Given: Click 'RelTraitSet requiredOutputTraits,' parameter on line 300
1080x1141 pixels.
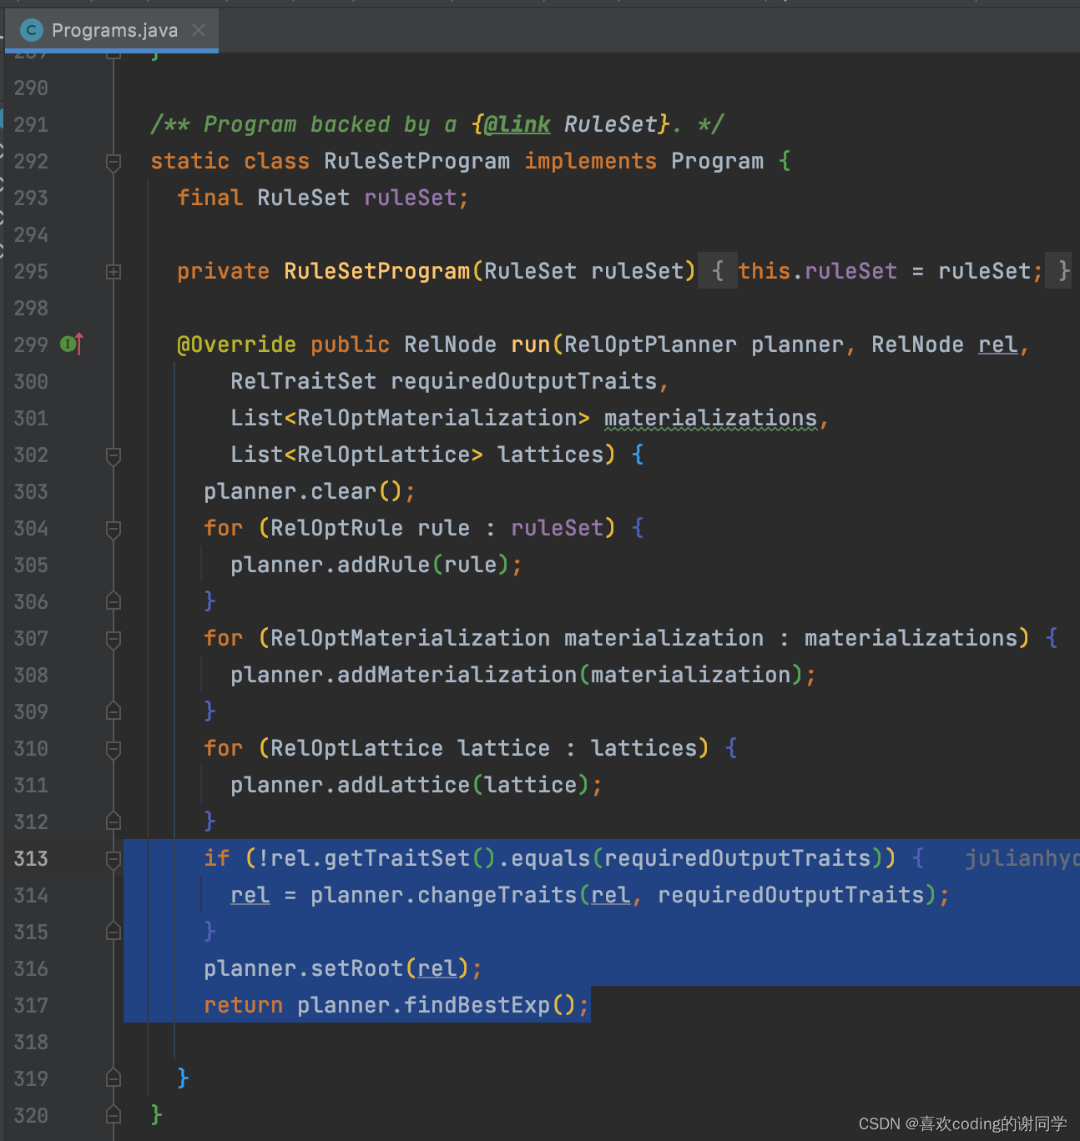Looking at the screenshot, I should (x=450, y=381).
